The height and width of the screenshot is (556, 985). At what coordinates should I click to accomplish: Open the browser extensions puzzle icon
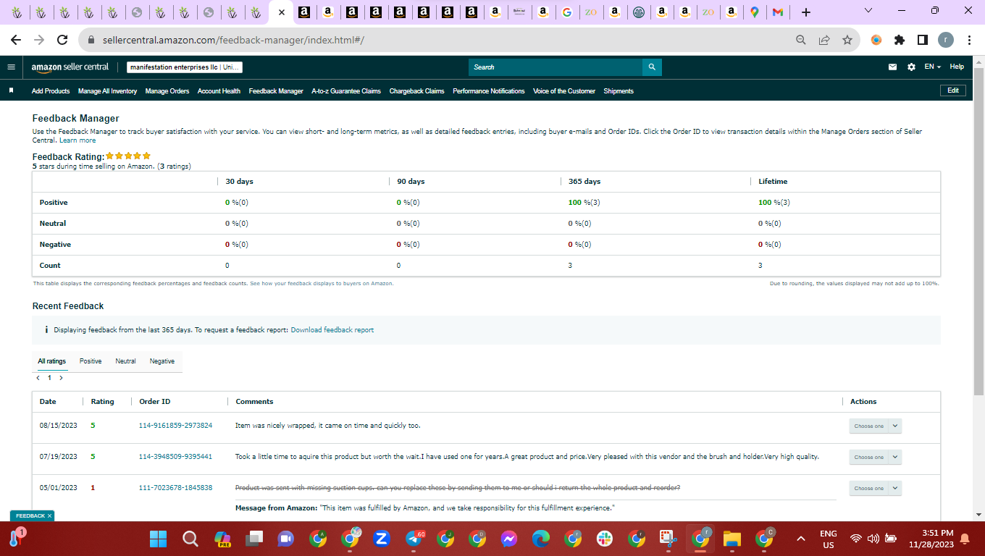(x=900, y=41)
